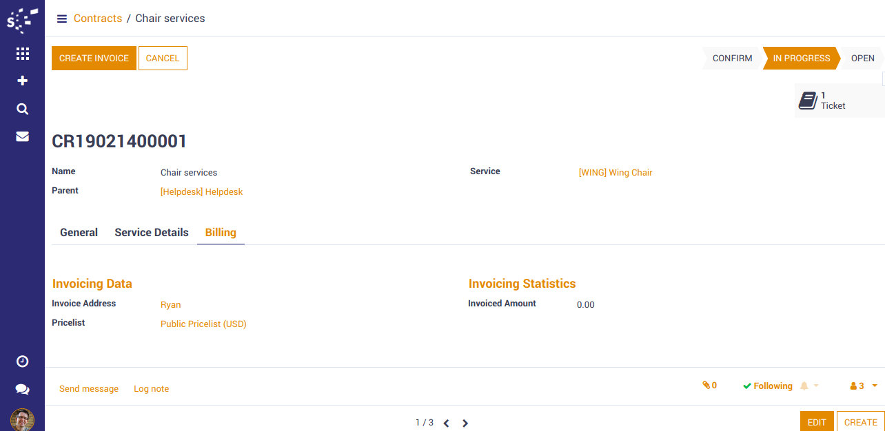Click the user avatar thumbnail

(x=22, y=419)
